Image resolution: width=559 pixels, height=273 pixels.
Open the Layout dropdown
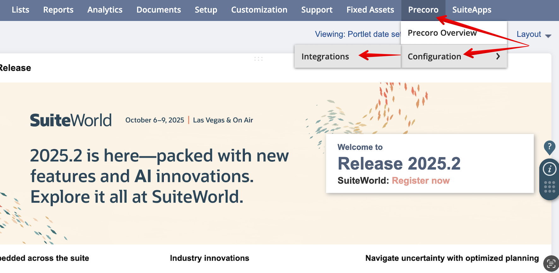pos(534,34)
